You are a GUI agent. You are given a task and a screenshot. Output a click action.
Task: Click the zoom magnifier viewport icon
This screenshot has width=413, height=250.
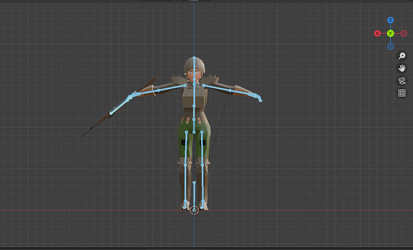pos(402,56)
